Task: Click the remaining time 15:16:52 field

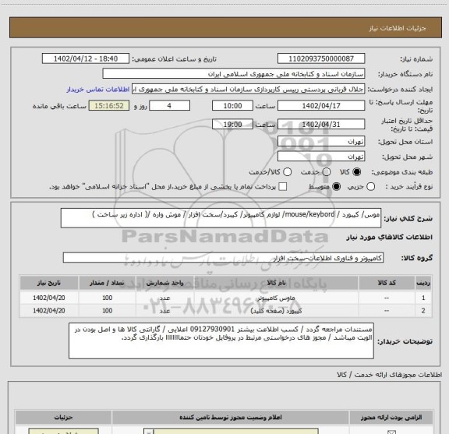Action: click(109, 106)
